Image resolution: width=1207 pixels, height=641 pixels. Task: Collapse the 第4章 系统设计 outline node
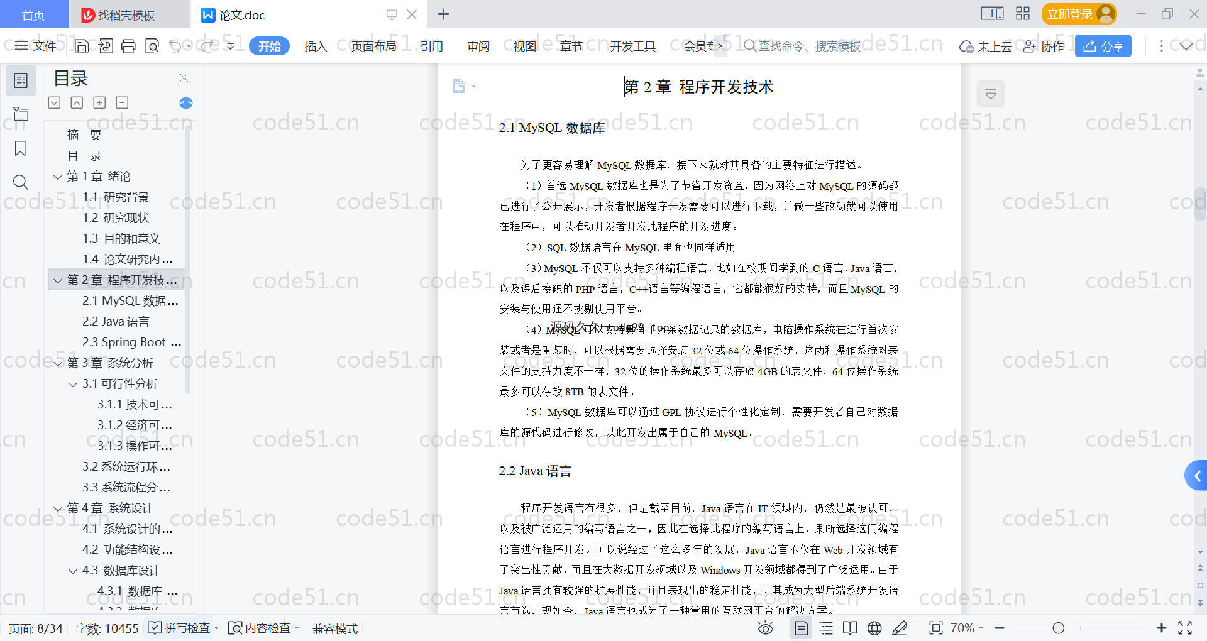(x=58, y=509)
